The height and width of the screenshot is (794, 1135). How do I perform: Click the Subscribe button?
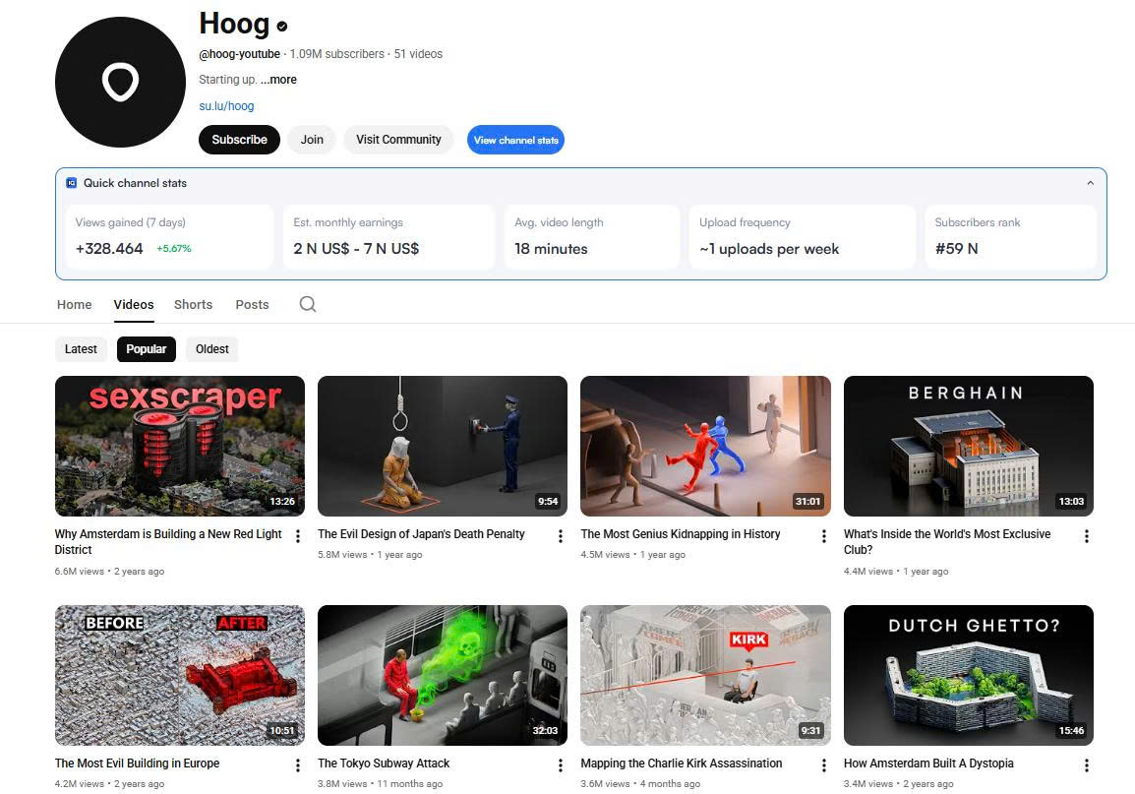pos(239,140)
